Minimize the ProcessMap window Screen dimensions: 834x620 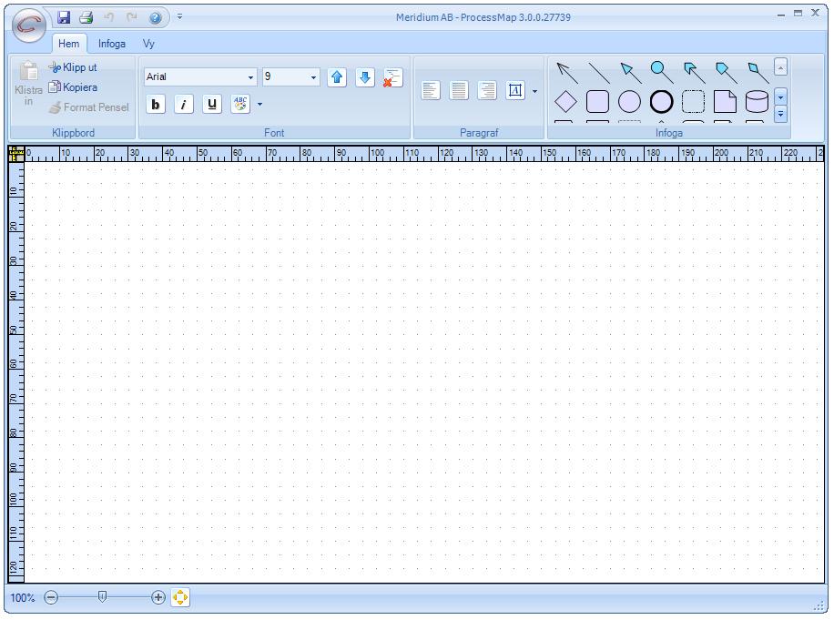[781, 15]
